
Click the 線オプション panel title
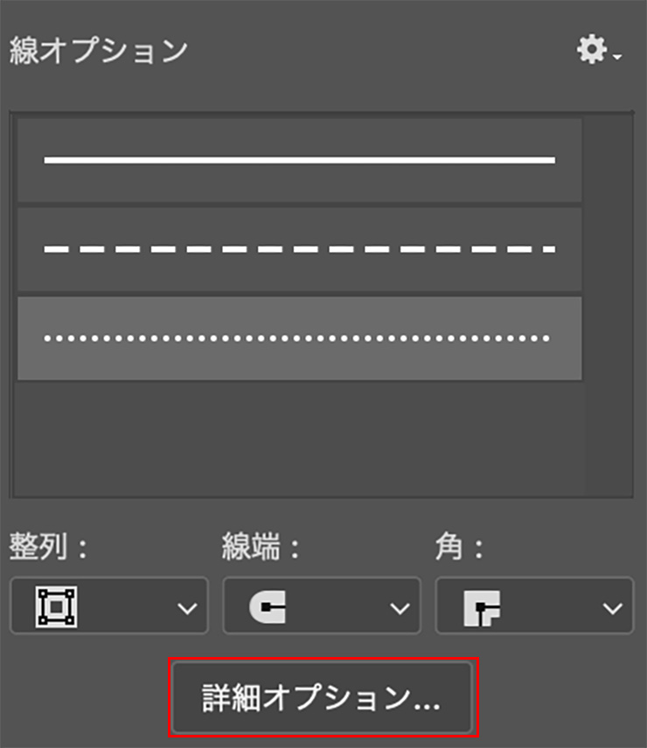pyautogui.click(x=99, y=51)
